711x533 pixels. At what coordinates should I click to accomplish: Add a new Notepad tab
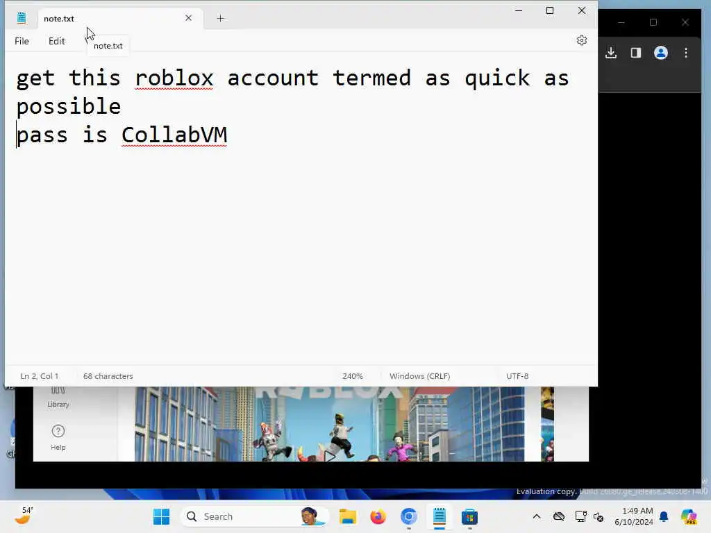pos(220,19)
